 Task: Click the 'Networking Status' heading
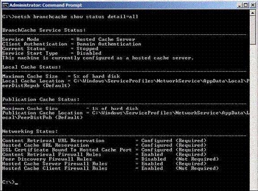pyautogui.click(x=30, y=132)
